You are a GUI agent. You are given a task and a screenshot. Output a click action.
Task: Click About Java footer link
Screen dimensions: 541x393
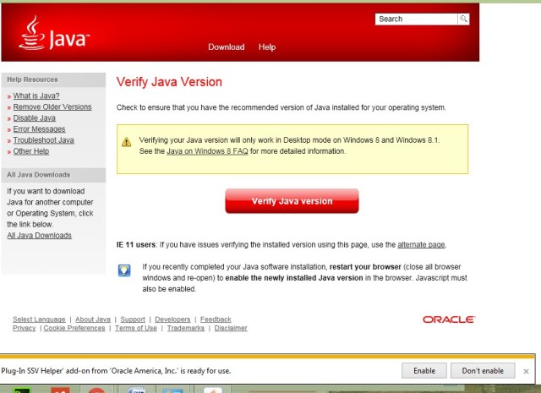pos(93,319)
